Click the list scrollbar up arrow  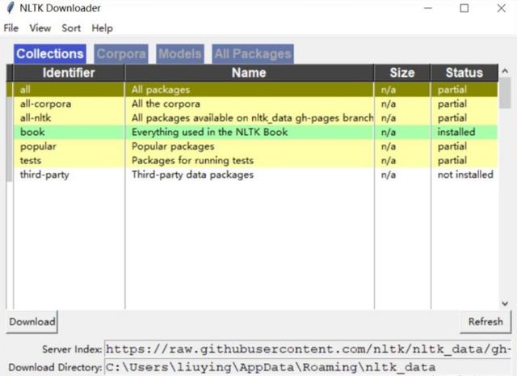[x=505, y=70]
